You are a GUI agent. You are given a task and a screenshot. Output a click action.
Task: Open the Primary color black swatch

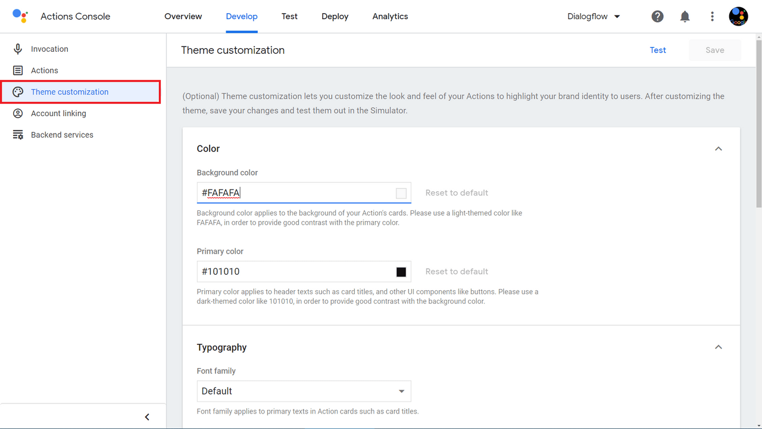pos(401,272)
